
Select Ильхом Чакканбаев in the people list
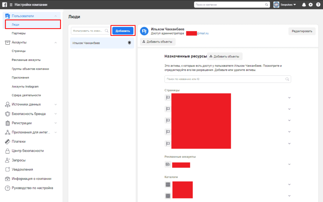coord(102,43)
